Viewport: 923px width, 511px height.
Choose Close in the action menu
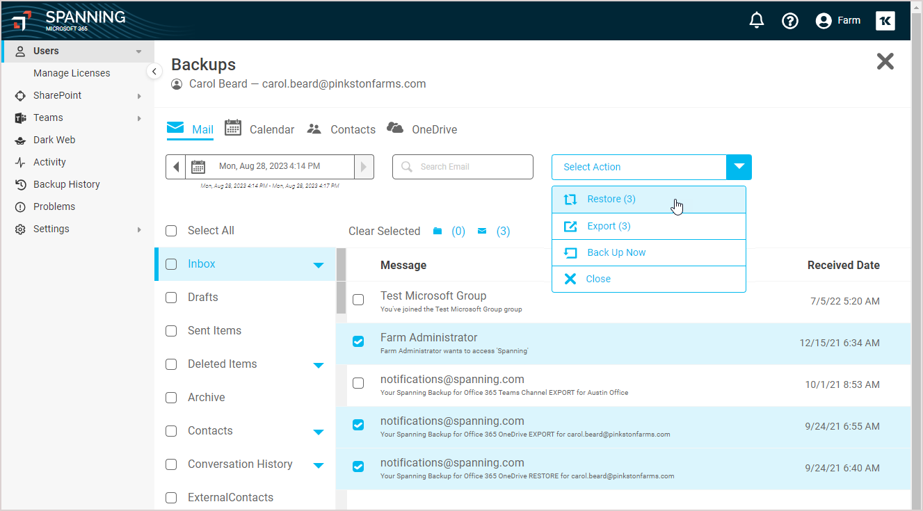(x=649, y=279)
